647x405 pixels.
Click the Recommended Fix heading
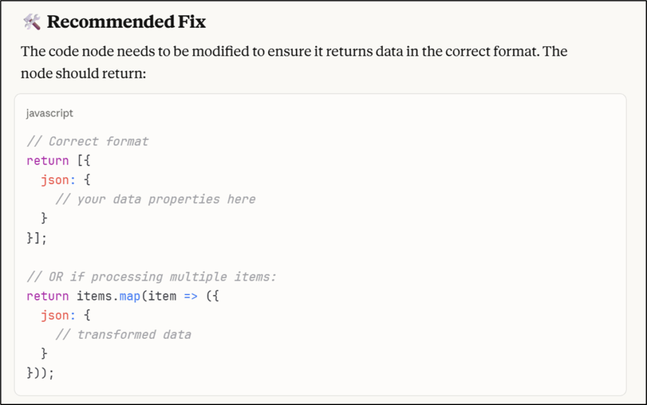[x=126, y=22]
